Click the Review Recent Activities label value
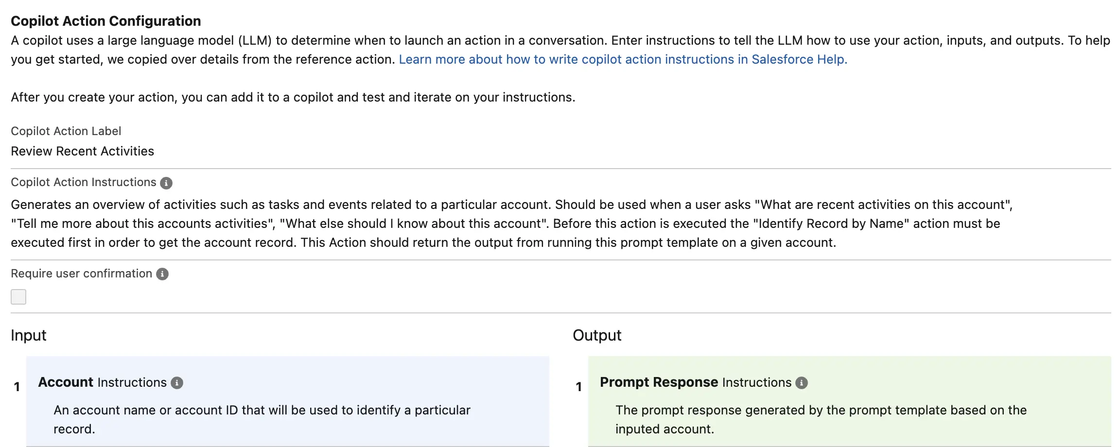This screenshot has width=1120, height=447. tap(82, 151)
